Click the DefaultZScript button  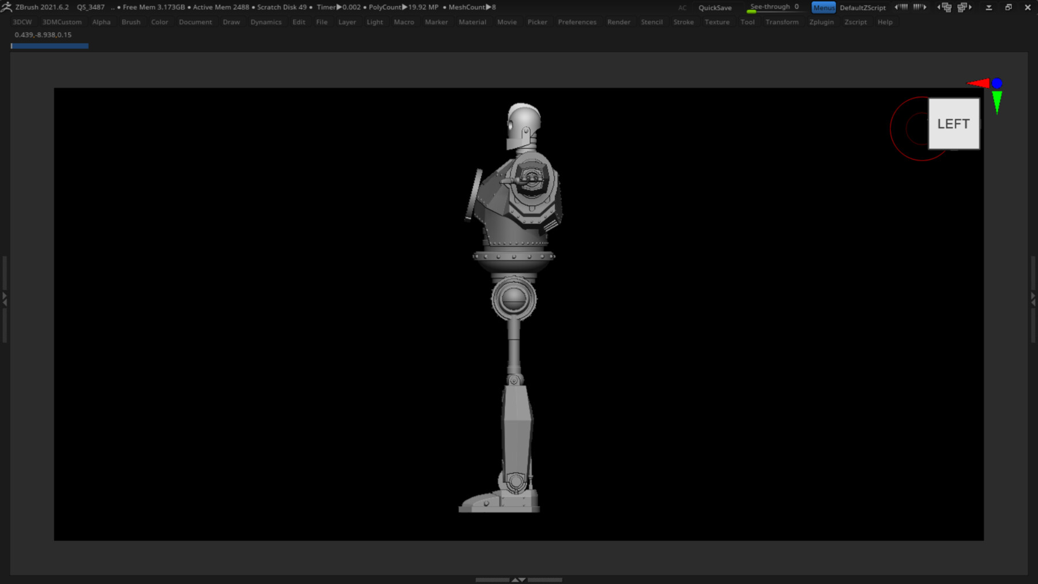pyautogui.click(x=862, y=7)
